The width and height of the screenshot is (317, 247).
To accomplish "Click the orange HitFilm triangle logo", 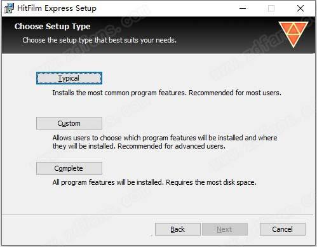I will pyautogui.click(x=293, y=34).
